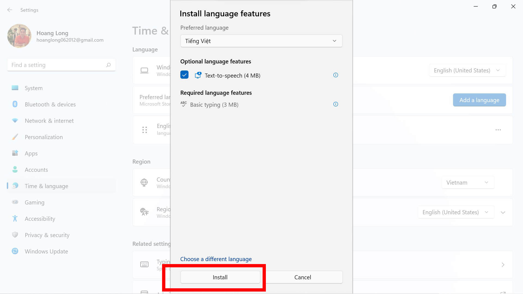The image size is (523, 294).
Task: Click the back navigation arrow button
Action: 9,10
